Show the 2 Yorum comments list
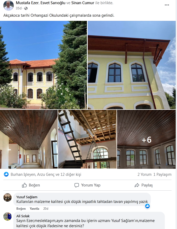Viewport: 177px width, 229px height. click(x=145, y=174)
